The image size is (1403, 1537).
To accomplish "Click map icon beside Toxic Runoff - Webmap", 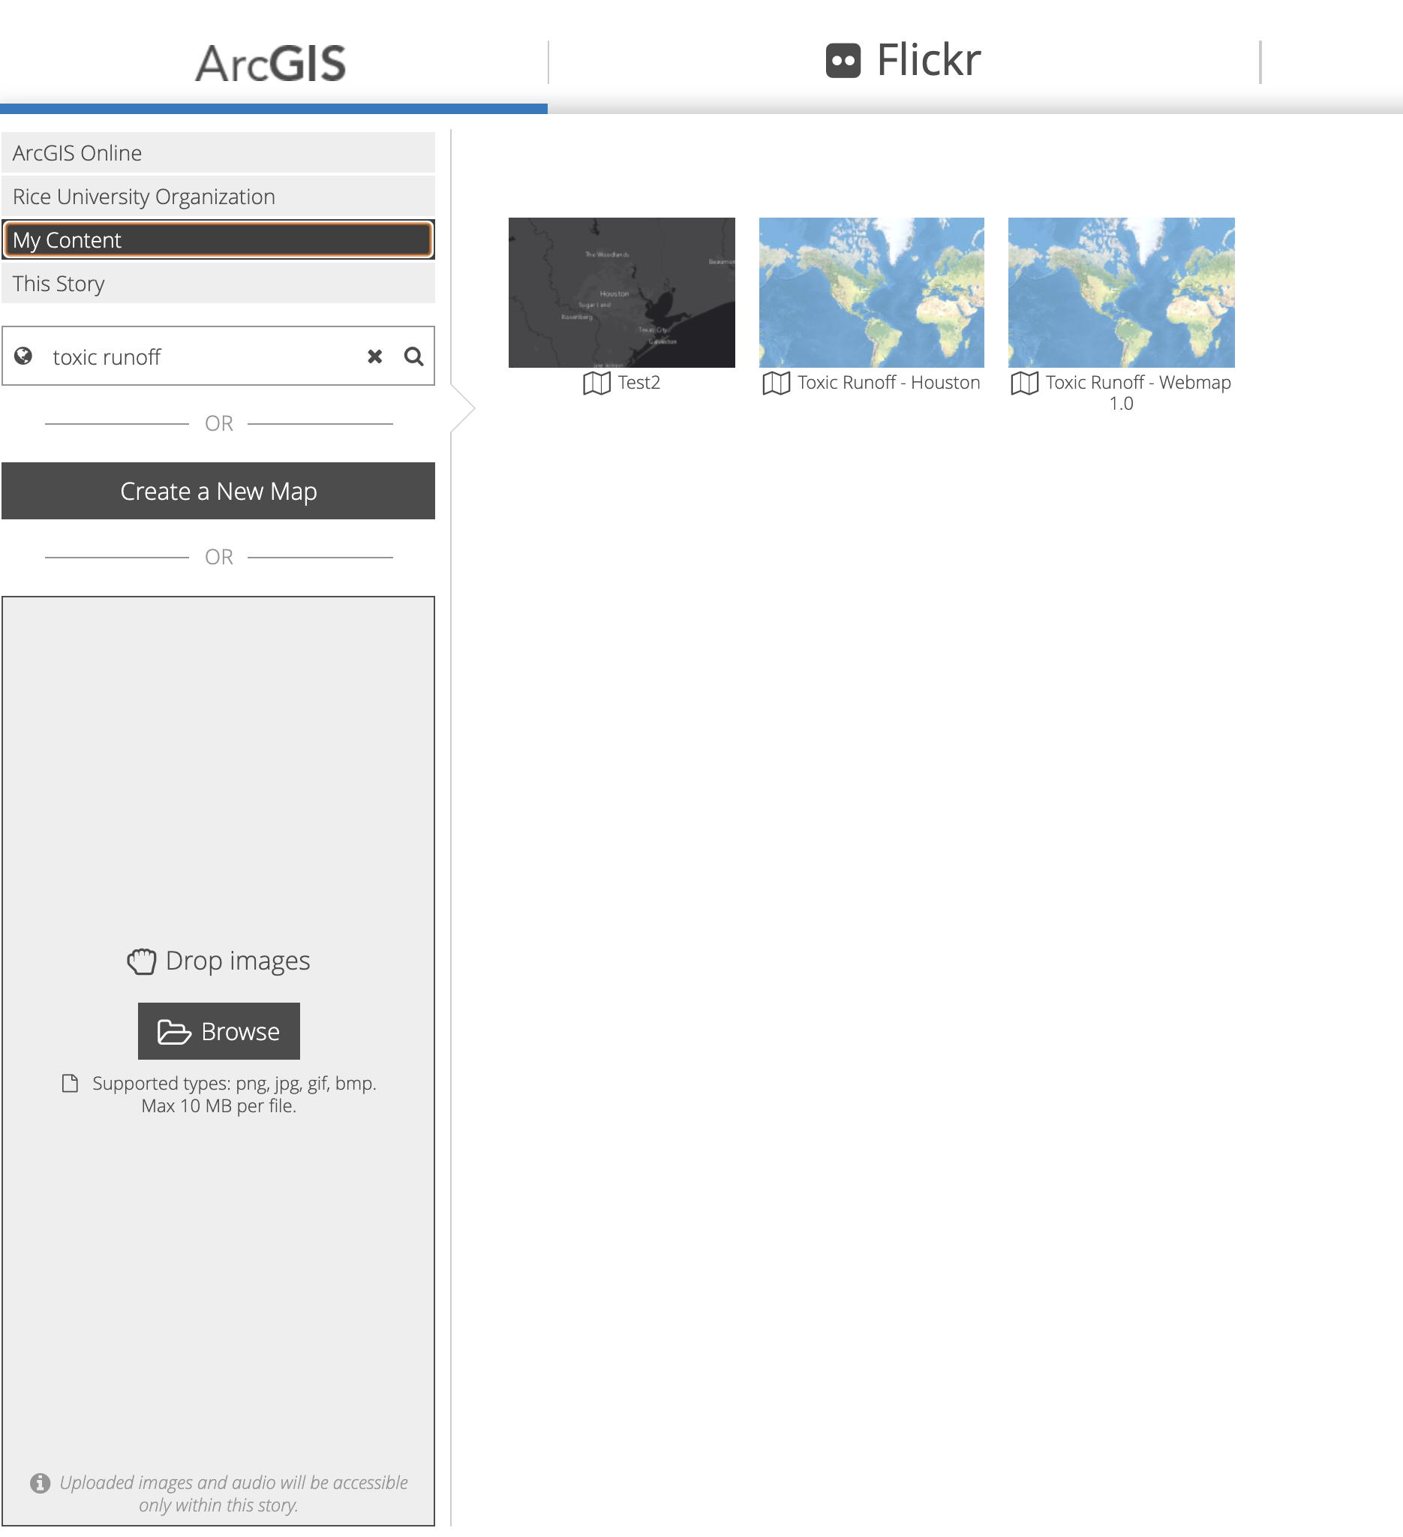I will pos(1025,383).
